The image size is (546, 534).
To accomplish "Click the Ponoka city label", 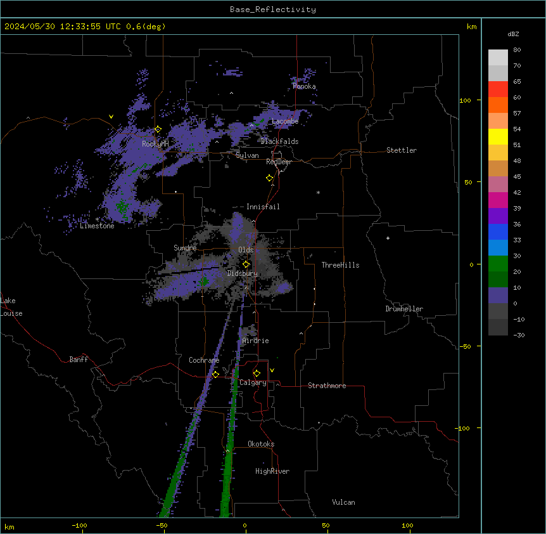I will [304, 86].
